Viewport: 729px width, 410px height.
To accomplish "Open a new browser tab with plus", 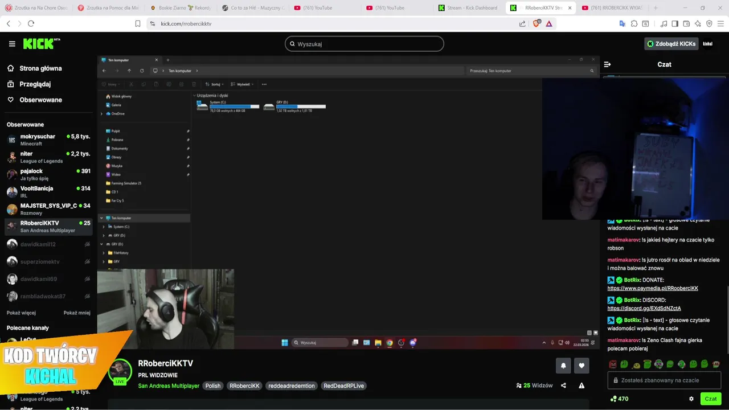I will point(656,8).
